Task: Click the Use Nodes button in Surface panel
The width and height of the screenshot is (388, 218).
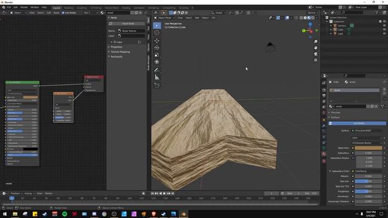Action: (x=357, y=123)
